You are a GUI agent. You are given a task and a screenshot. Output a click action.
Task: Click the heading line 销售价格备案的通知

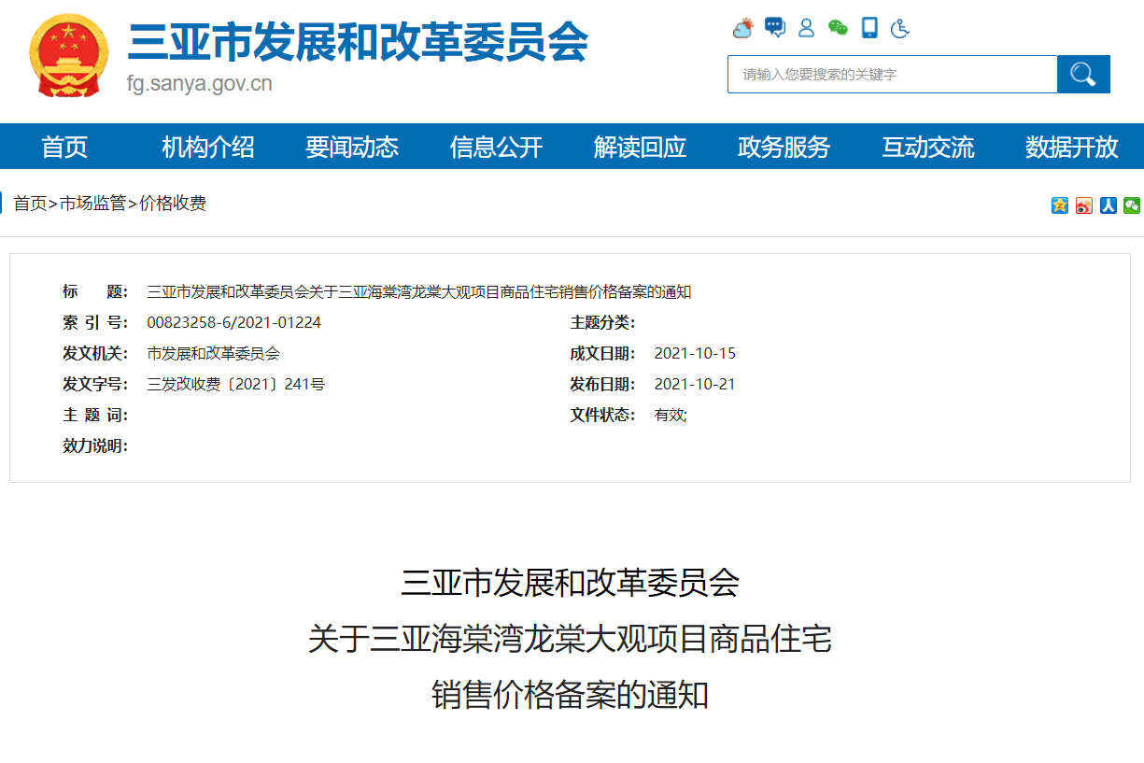pyautogui.click(x=570, y=695)
